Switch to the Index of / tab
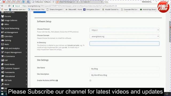 click(92, 2)
